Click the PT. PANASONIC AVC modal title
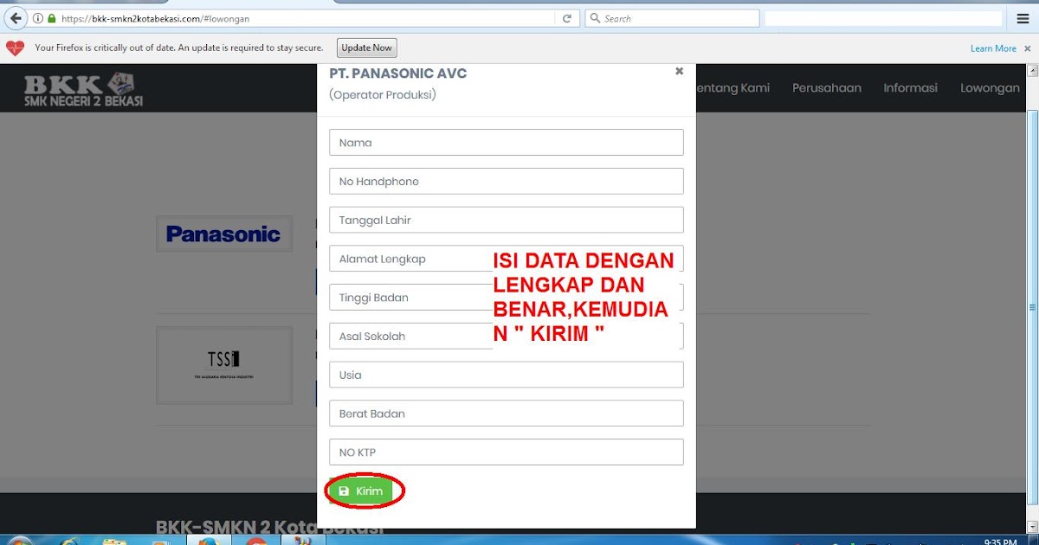This screenshot has height=545, width=1039. (398, 74)
